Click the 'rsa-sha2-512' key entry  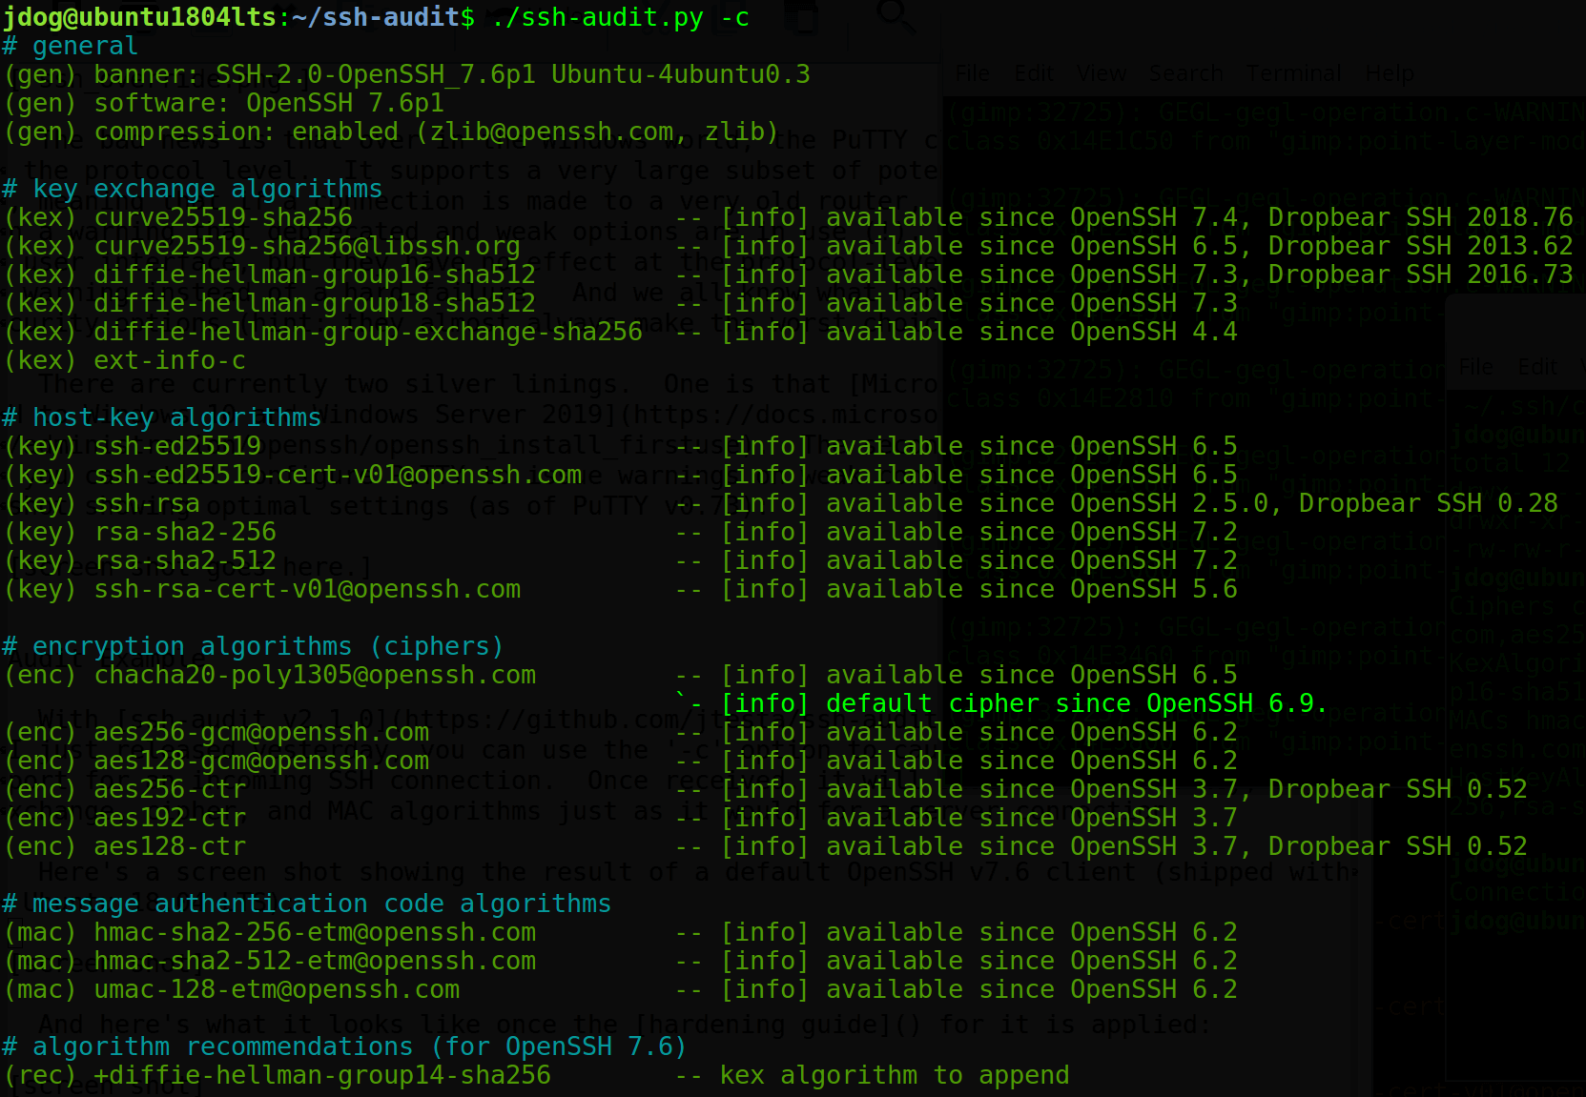click(185, 560)
